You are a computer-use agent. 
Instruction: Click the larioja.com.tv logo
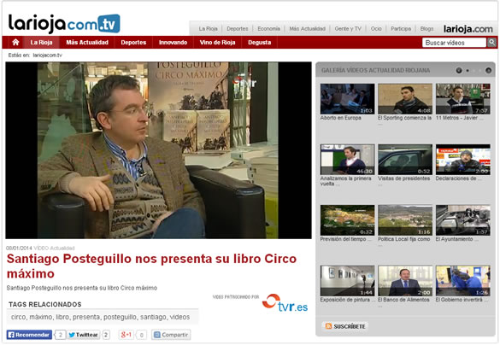64,23
